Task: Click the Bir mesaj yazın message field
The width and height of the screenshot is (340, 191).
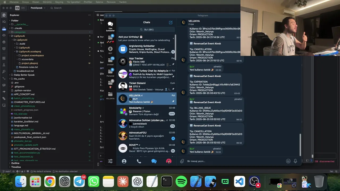Action: click(235, 161)
